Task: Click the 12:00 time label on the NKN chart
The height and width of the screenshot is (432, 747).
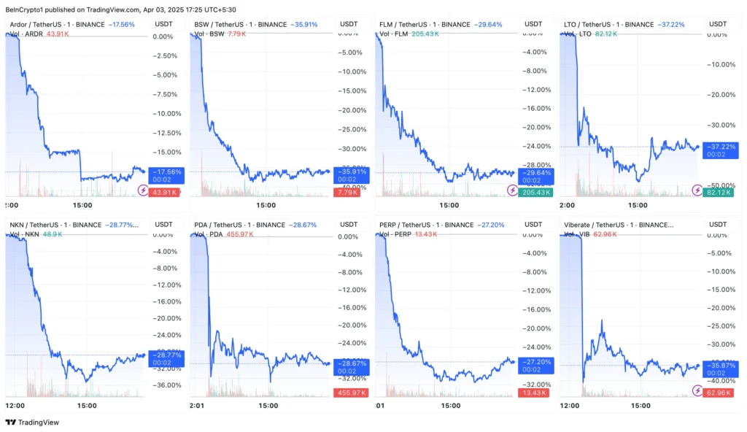Action: (15, 405)
